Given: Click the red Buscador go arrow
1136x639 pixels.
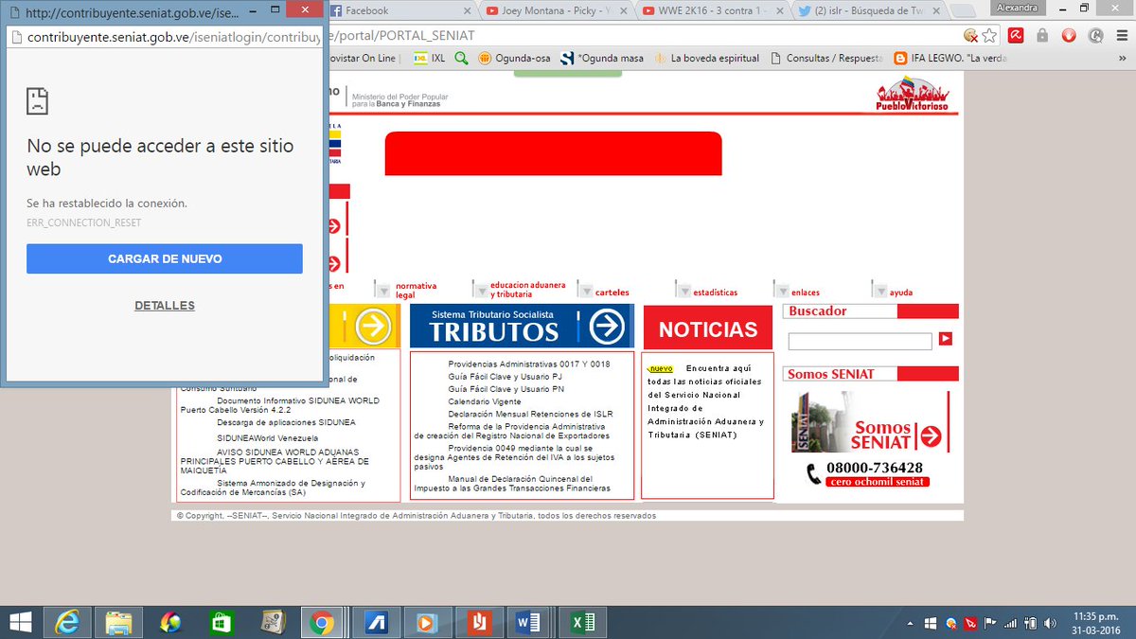Looking at the screenshot, I should 945,339.
